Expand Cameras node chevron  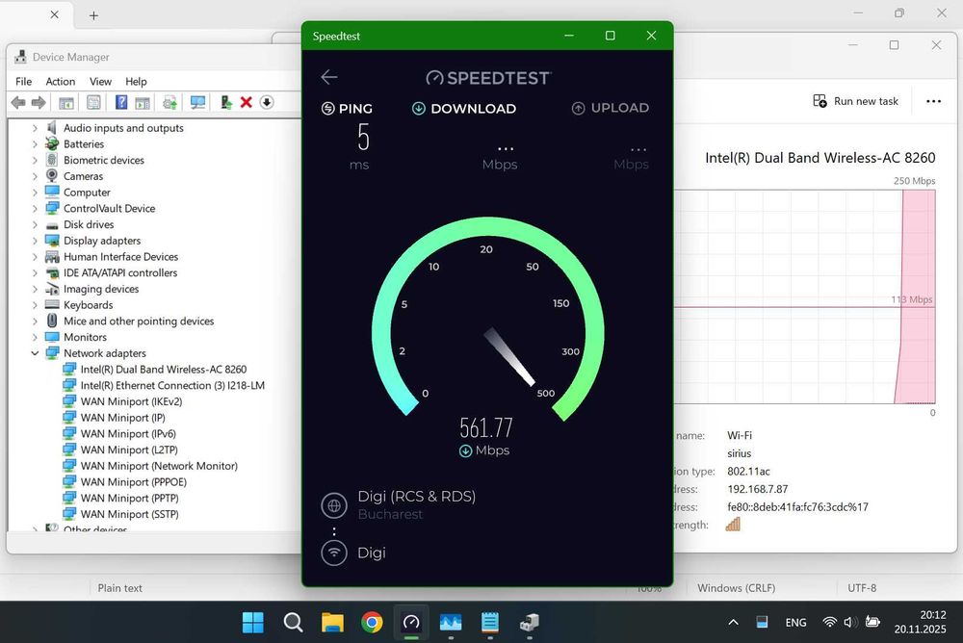[x=35, y=176]
